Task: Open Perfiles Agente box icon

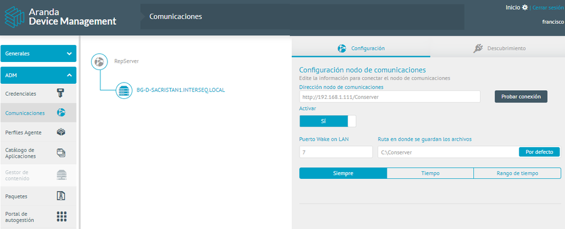Action: pos(61,132)
